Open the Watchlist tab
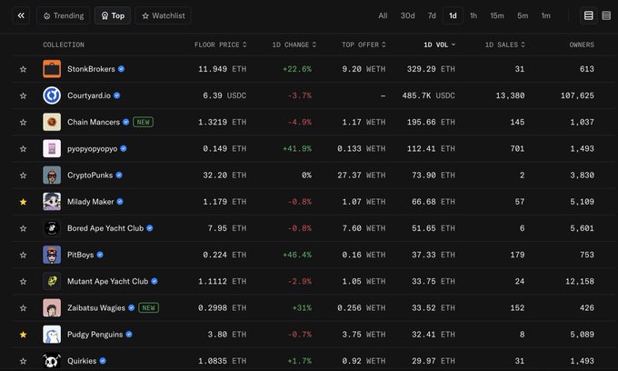Viewport: 618px width, 371px height. (x=164, y=15)
